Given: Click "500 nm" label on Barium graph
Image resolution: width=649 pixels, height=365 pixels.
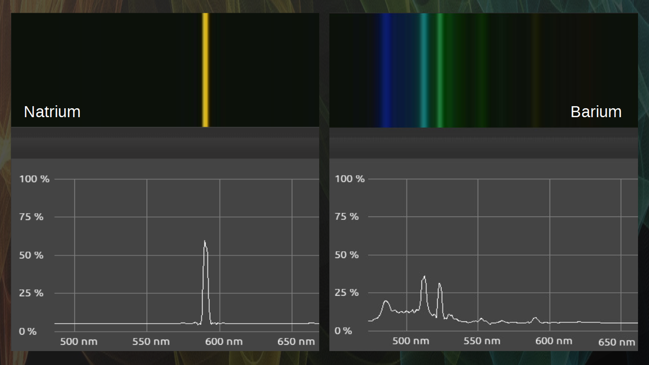Looking at the screenshot, I should point(410,341).
